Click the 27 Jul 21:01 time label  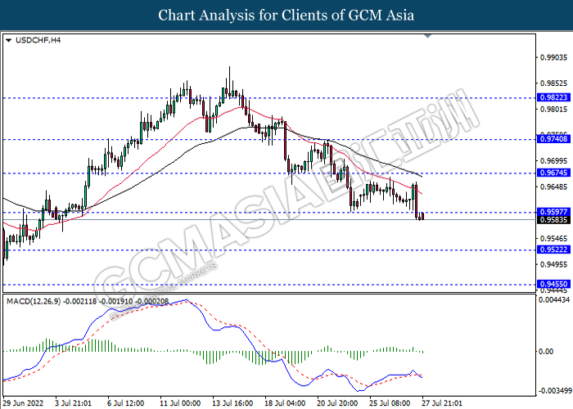pyautogui.click(x=442, y=403)
